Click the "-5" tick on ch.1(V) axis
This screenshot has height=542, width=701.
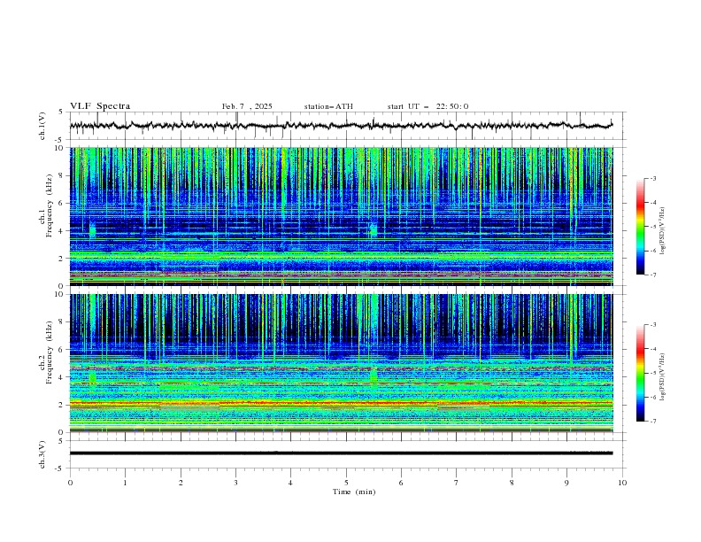(60, 140)
